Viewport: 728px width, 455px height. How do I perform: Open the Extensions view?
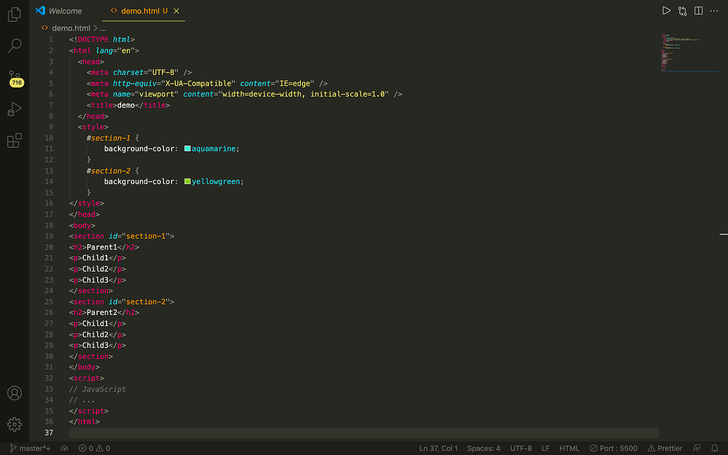click(14, 140)
